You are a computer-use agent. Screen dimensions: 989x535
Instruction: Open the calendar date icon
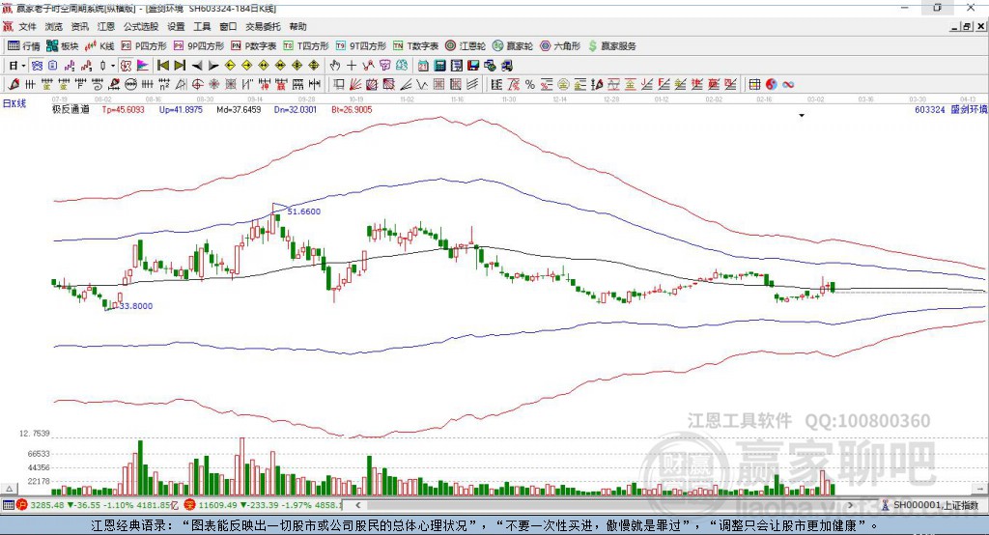(423, 66)
